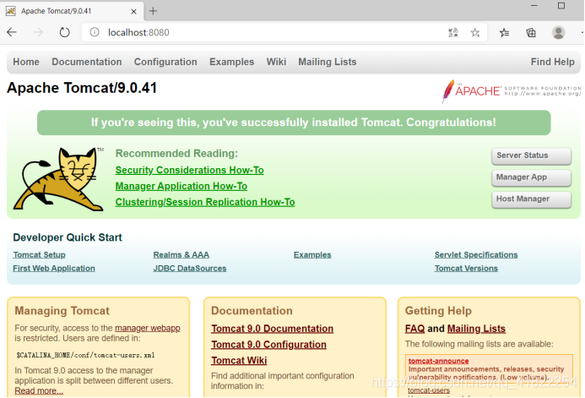Screen dimensions: 585x398
Task: Click Read more... in Managing Tomcat
Action: pos(39,390)
